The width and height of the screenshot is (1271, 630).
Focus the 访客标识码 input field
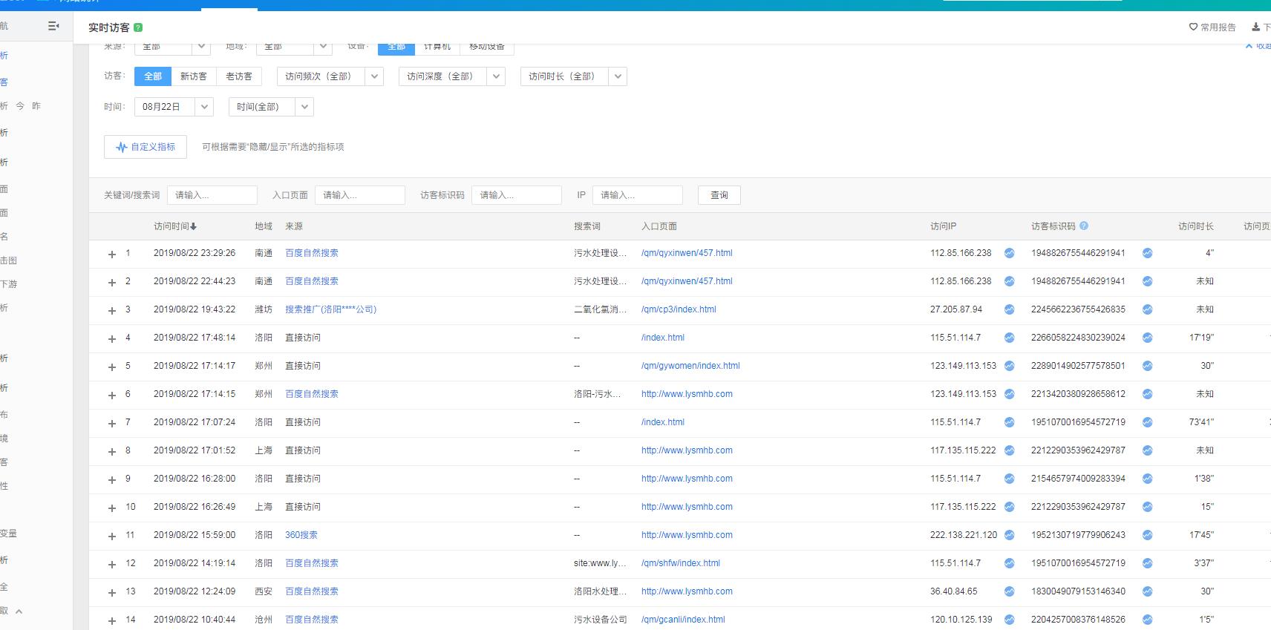click(517, 195)
